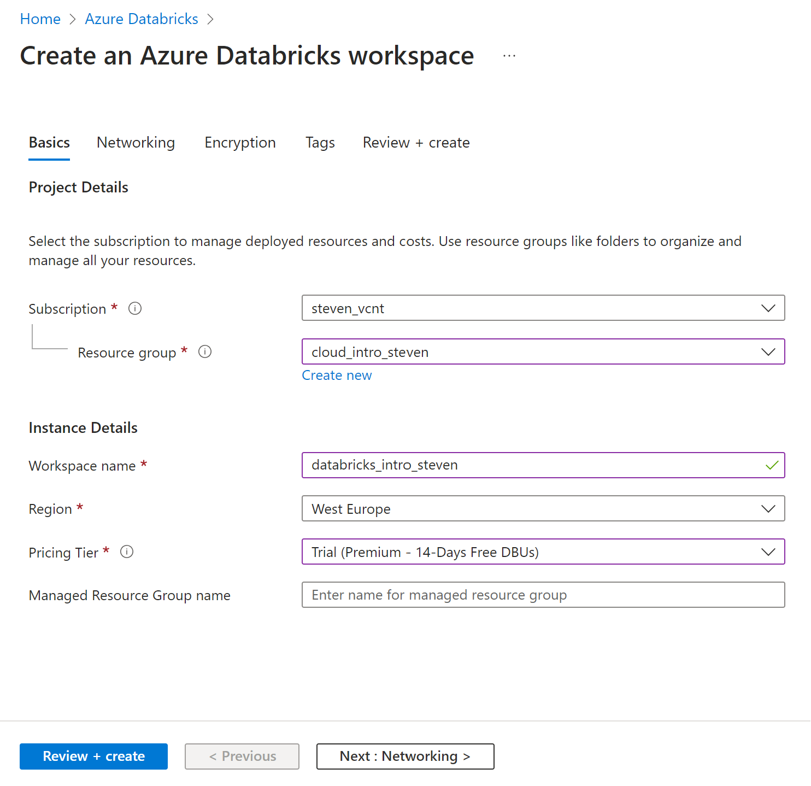This screenshot has height=786, width=811.
Task: Click the Previous button
Action: pos(242,756)
